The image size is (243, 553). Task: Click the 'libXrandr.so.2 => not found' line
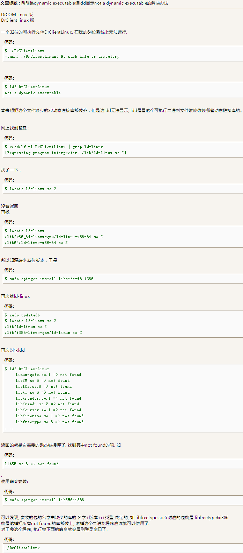pyautogui.click(x=47, y=404)
